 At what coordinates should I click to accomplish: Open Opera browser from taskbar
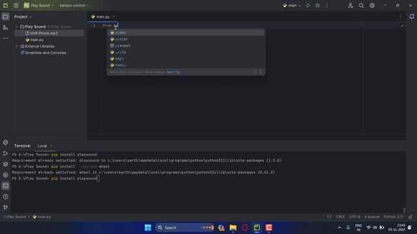pyautogui.click(x=245, y=227)
